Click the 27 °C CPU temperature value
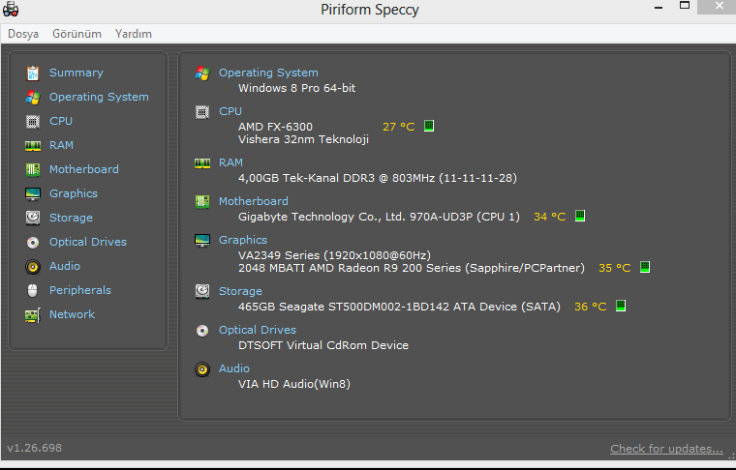 (399, 127)
